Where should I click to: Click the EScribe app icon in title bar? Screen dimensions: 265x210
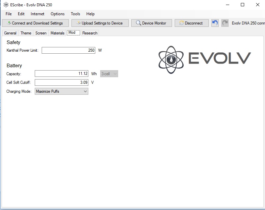coord(6,5)
